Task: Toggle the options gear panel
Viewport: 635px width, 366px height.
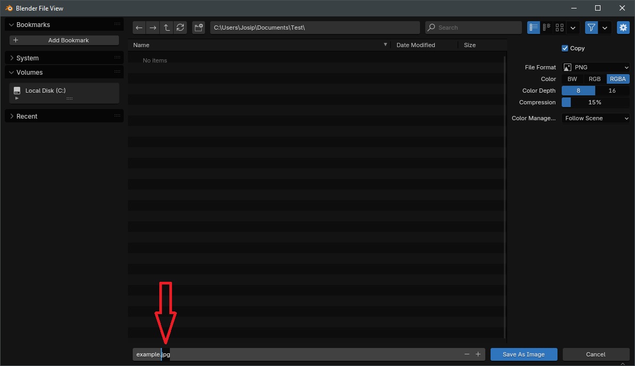Action: tap(623, 28)
